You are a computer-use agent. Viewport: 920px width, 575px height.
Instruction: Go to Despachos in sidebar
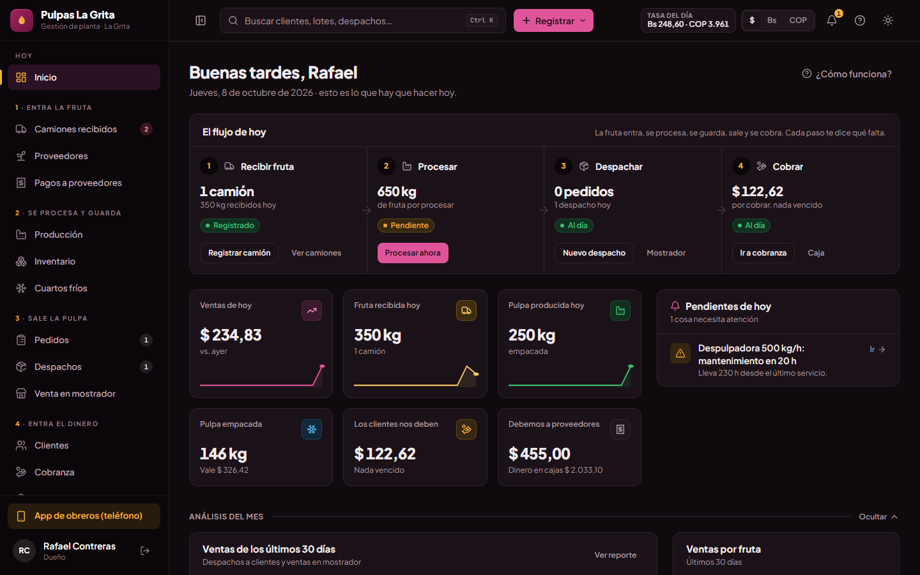click(x=84, y=367)
